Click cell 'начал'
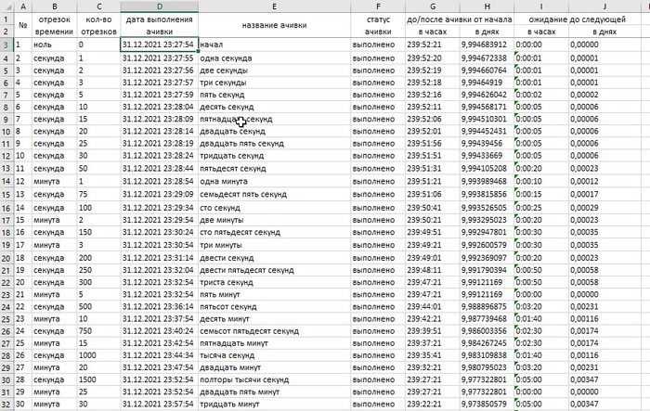This screenshot has width=650, height=411. pos(275,45)
